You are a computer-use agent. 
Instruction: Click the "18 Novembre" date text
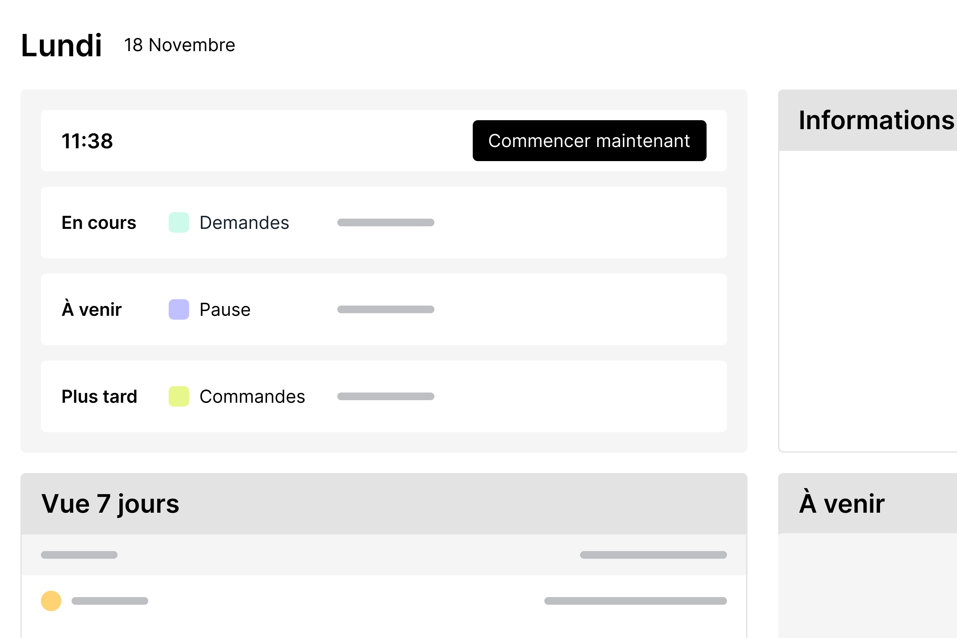(x=179, y=45)
